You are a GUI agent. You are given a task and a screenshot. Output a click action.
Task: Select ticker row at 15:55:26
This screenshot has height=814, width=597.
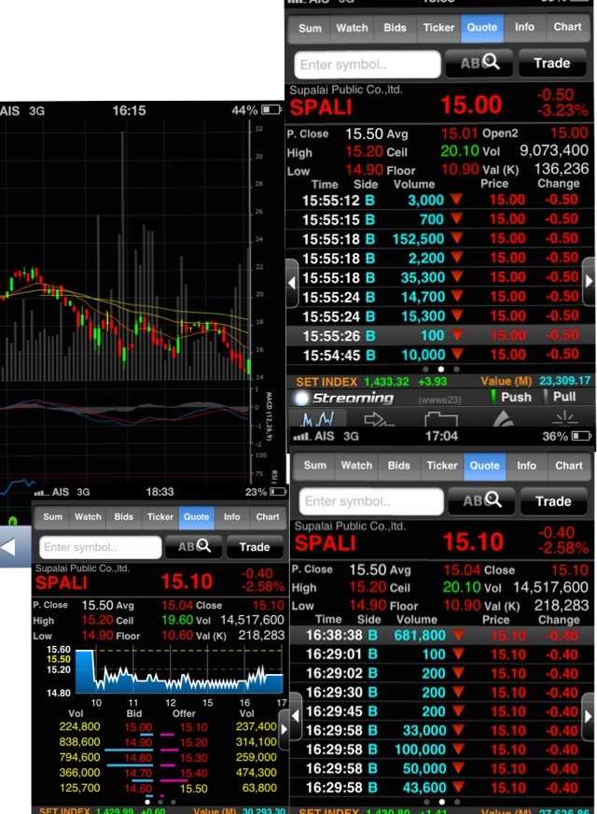point(440,336)
